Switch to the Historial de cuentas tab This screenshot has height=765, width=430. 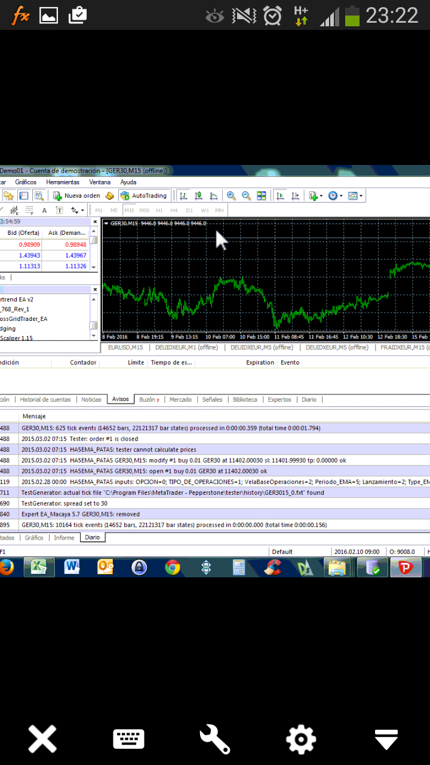[45, 399]
